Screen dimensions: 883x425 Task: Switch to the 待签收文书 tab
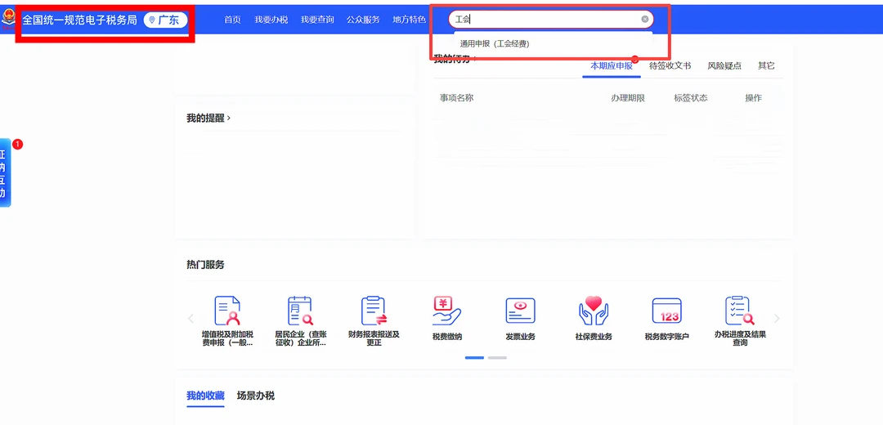pos(670,66)
